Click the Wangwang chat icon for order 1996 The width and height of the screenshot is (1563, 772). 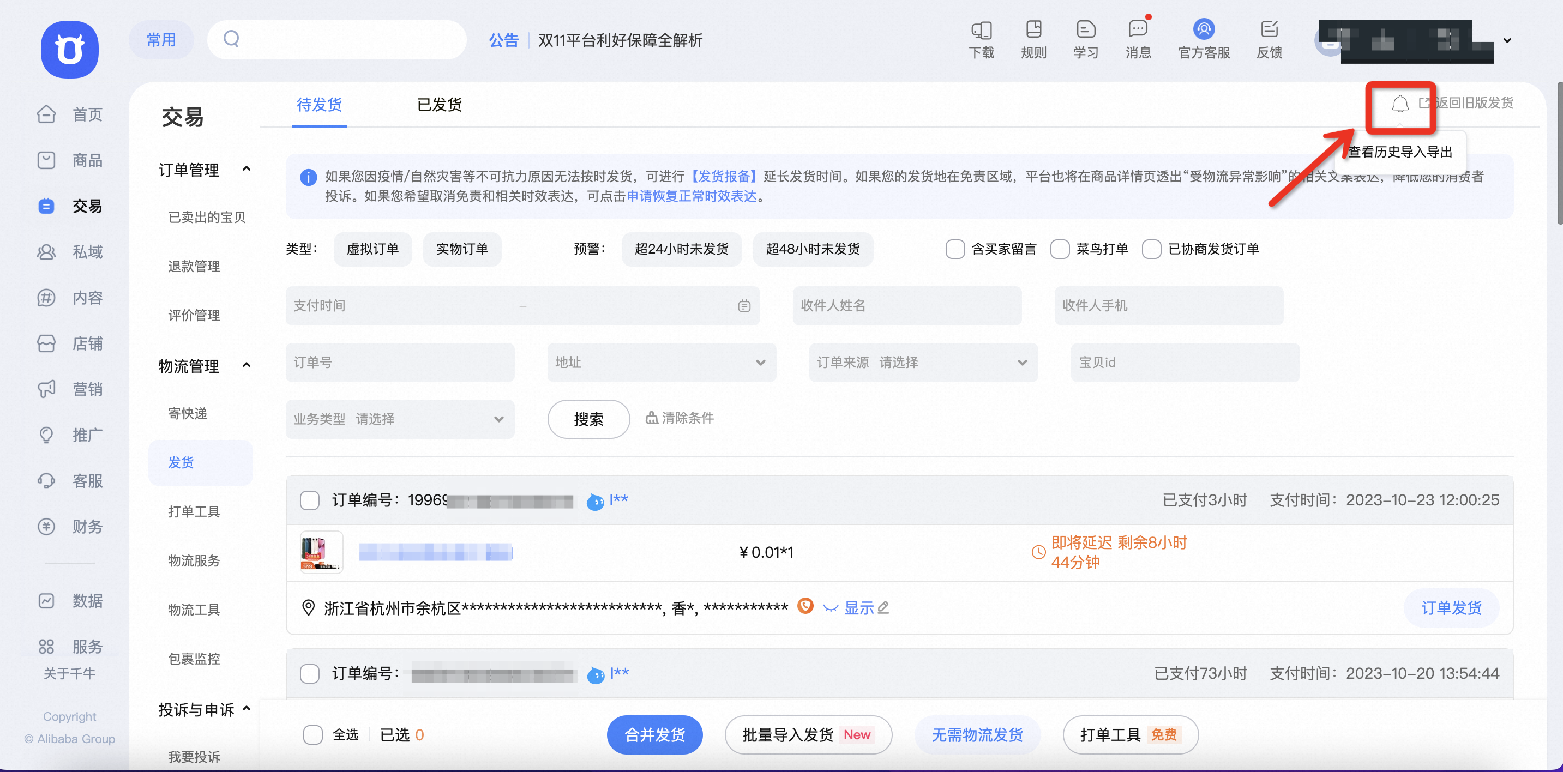(x=594, y=502)
